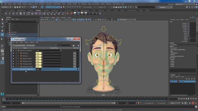Toggle visibility of BlendShp_U target

(13, 56)
